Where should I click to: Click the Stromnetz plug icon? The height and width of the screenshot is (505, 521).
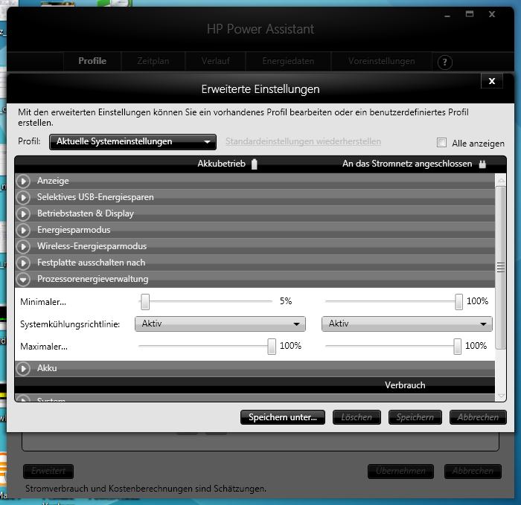point(482,164)
